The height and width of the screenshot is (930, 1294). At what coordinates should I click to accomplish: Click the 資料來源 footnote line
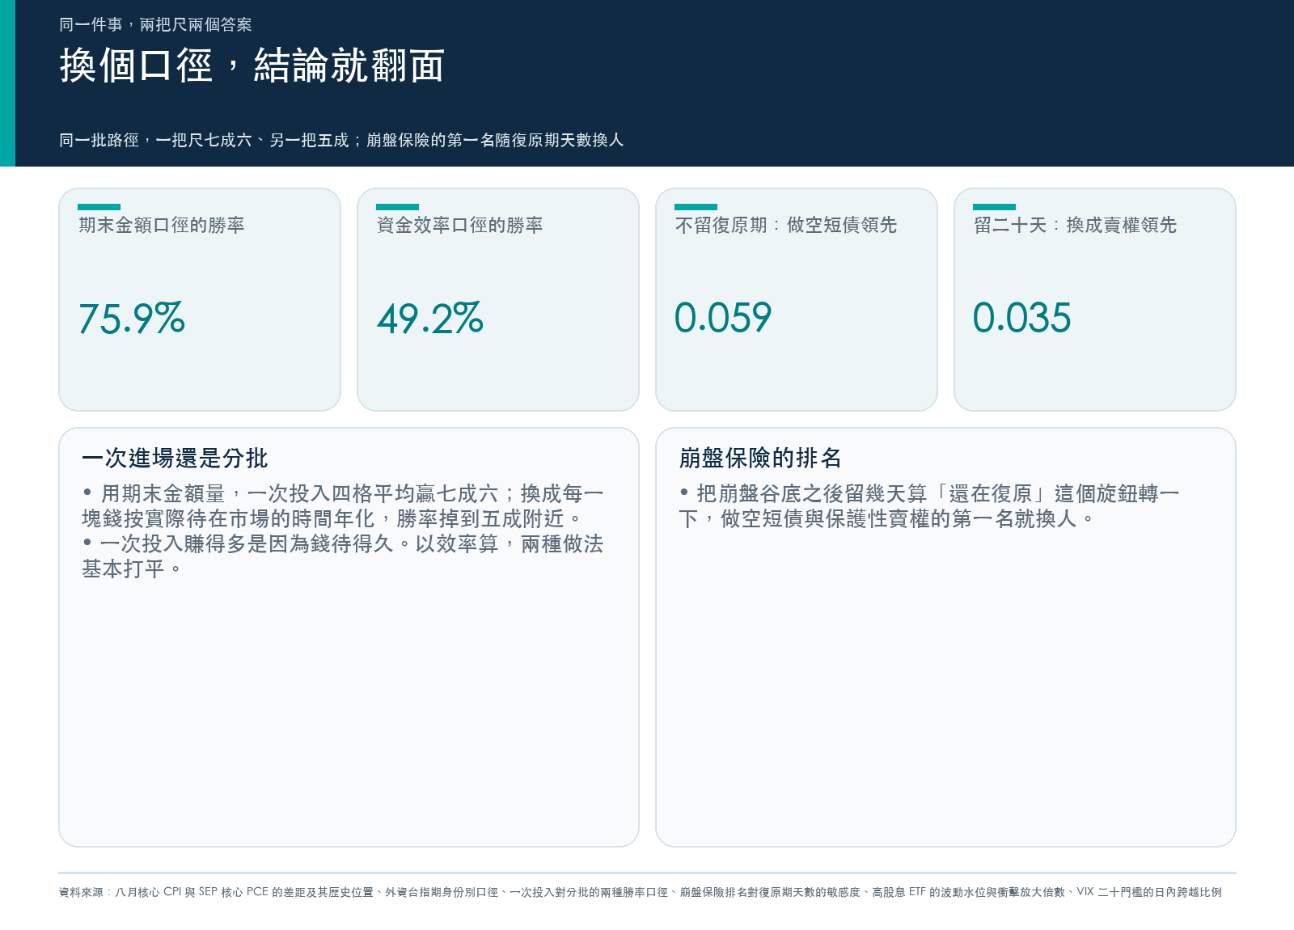tap(641, 892)
